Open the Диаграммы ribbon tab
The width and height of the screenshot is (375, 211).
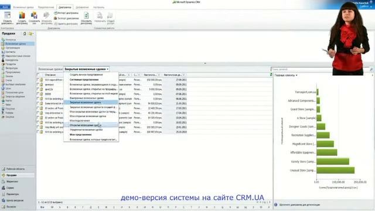tap(65, 8)
